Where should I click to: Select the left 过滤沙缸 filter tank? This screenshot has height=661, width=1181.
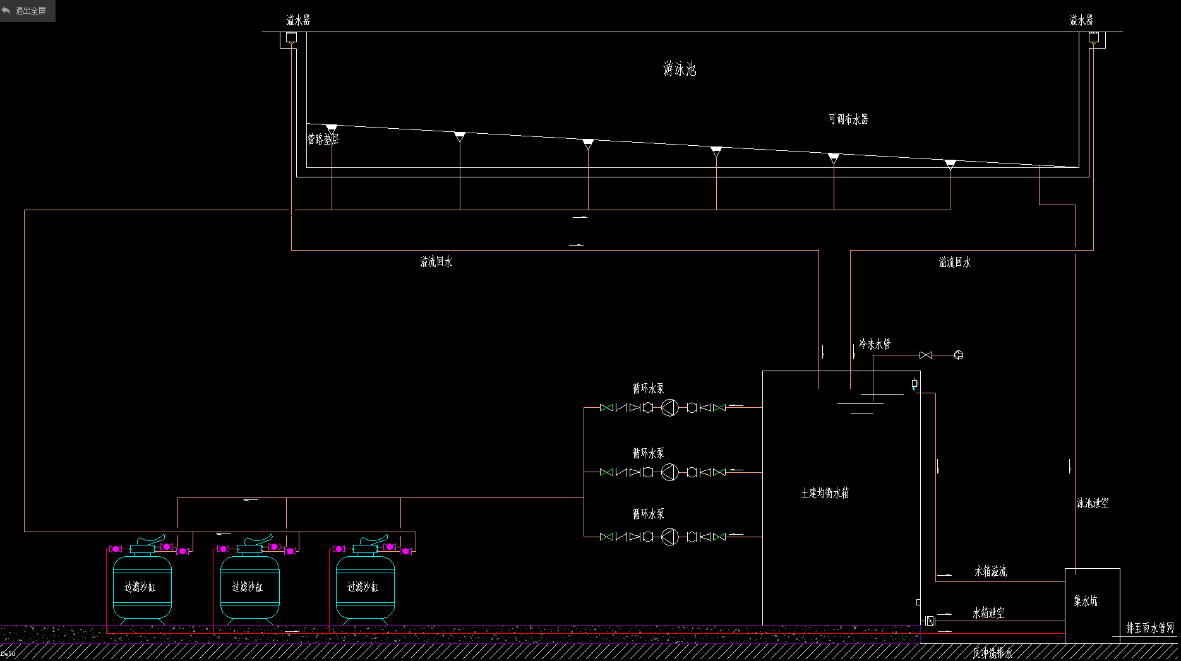coord(142,587)
